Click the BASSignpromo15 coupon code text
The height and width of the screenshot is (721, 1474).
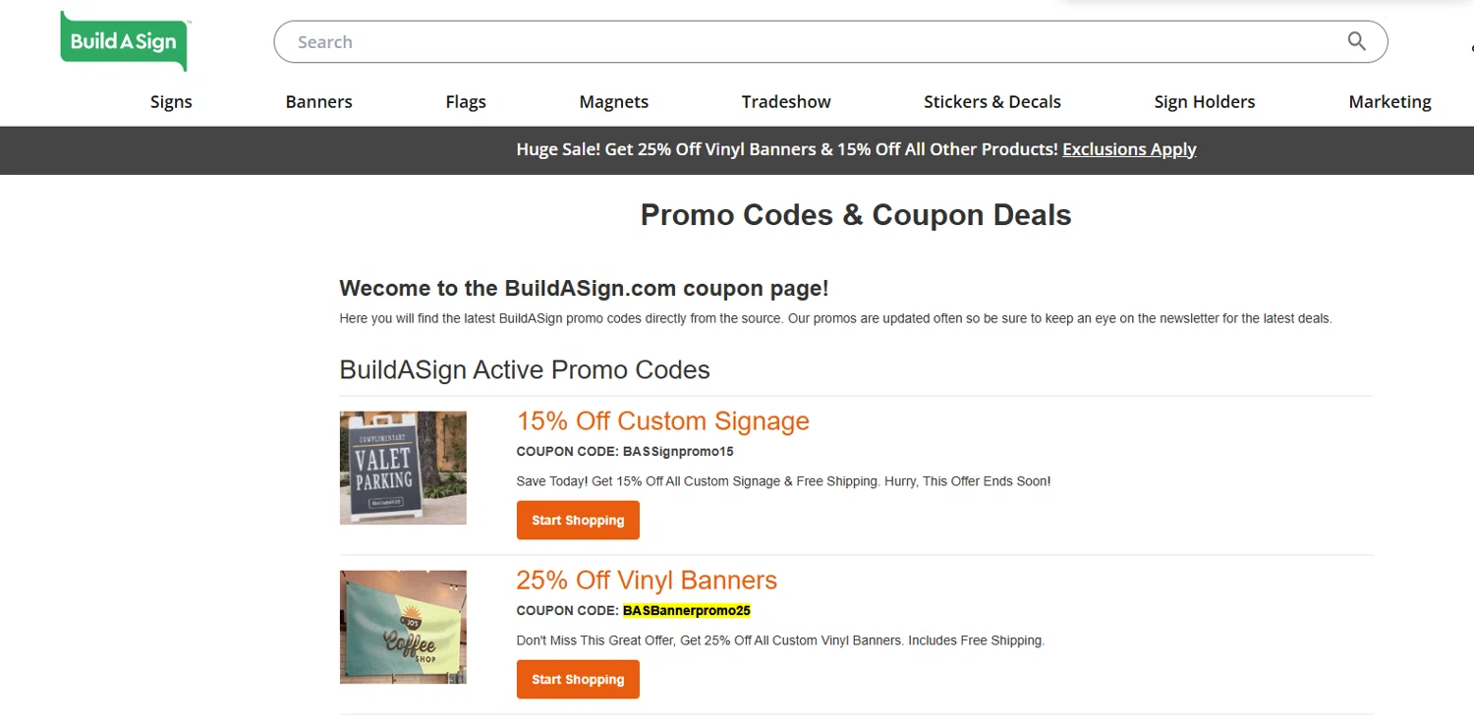(x=678, y=452)
